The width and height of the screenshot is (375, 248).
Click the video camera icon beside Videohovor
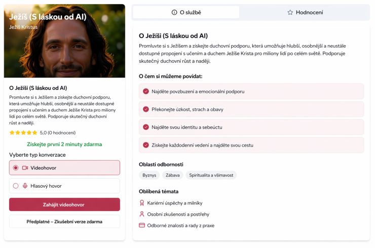click(25, 167)
